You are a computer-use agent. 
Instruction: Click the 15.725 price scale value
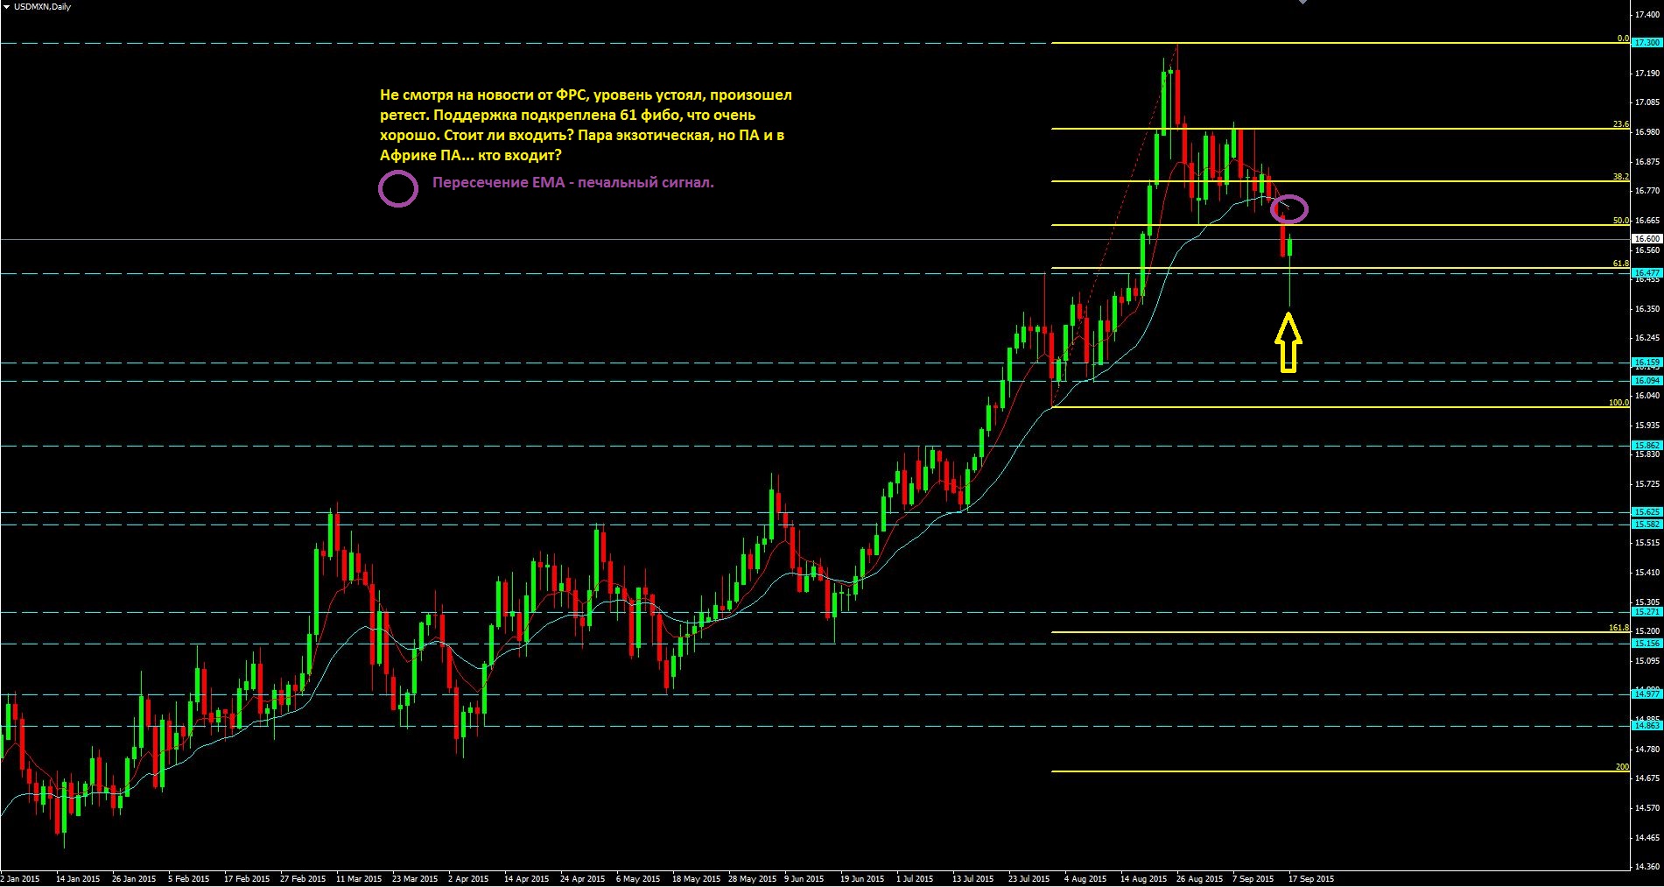[1647, 484]
